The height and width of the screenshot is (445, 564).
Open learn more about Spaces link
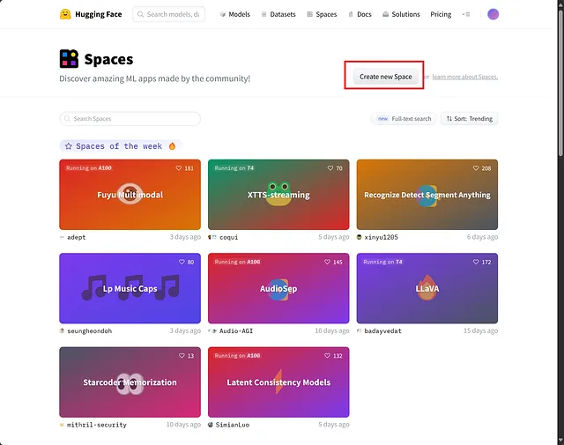465,77
